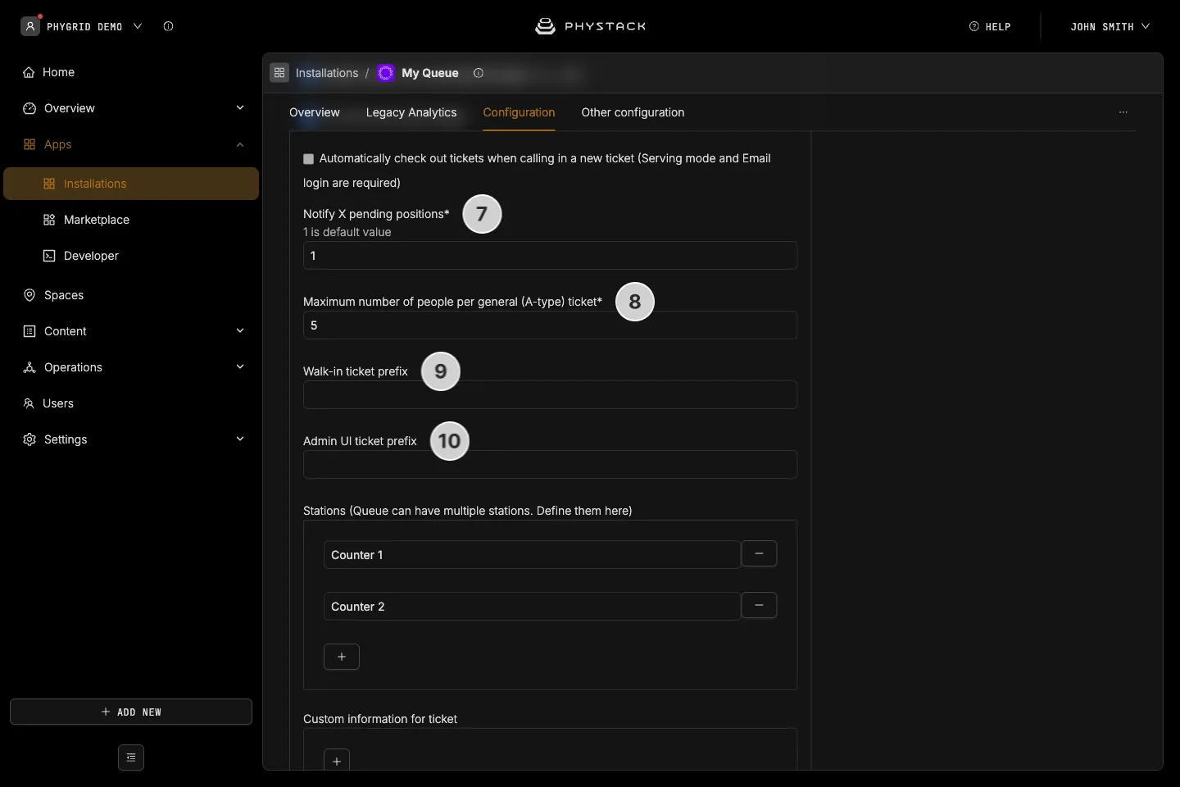Screen dimensions: 1180x787
Task: Focus the Walk-in ticket prefix field
Action: (550, 394)
